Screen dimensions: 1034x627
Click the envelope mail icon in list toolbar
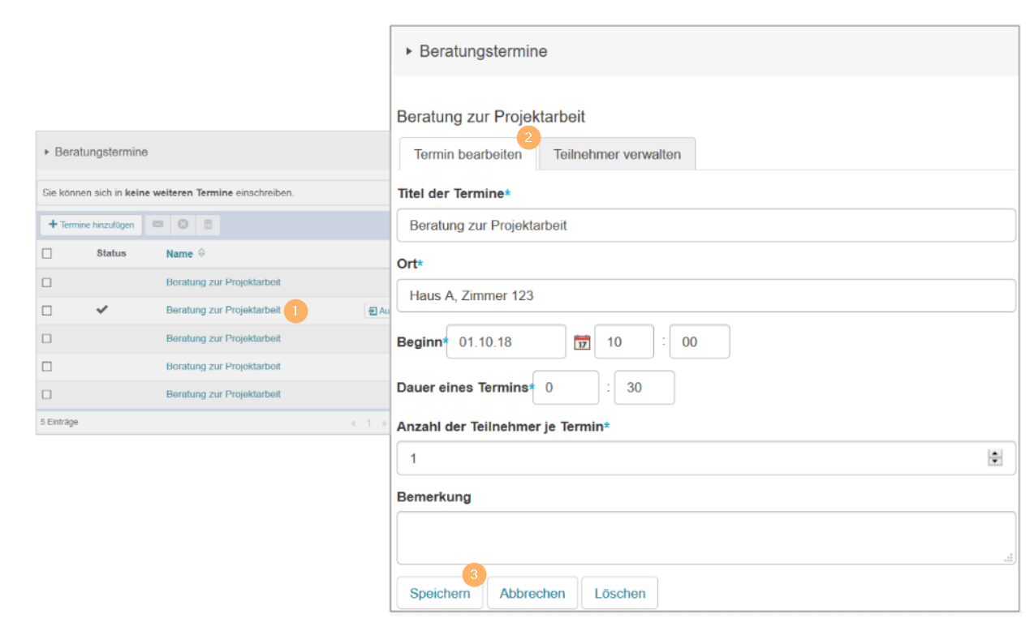click(x=157, y=225)
